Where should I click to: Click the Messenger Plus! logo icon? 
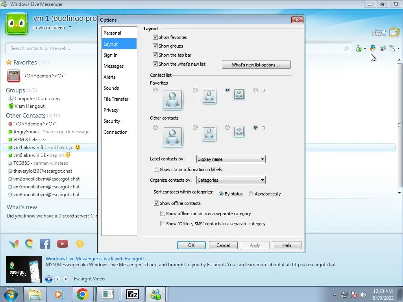tap(379, 33)
